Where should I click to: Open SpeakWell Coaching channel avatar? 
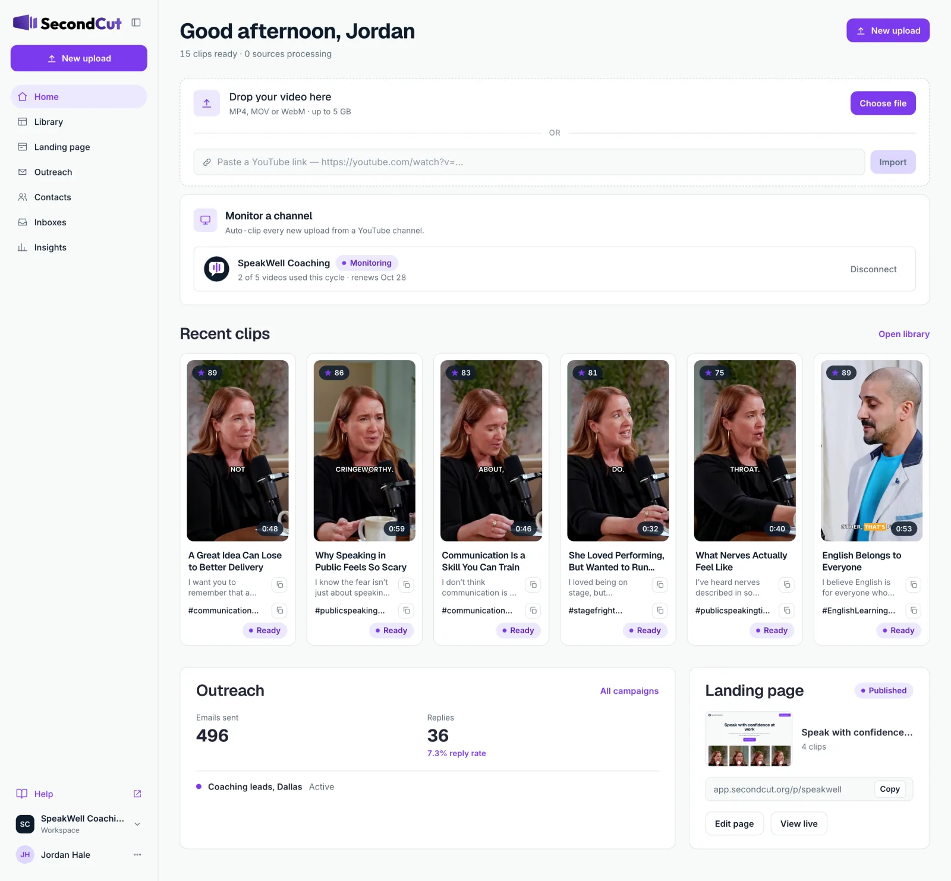click(x=216, y=269)
